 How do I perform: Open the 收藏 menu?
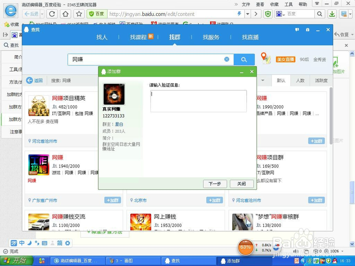[x=274, y=4]
